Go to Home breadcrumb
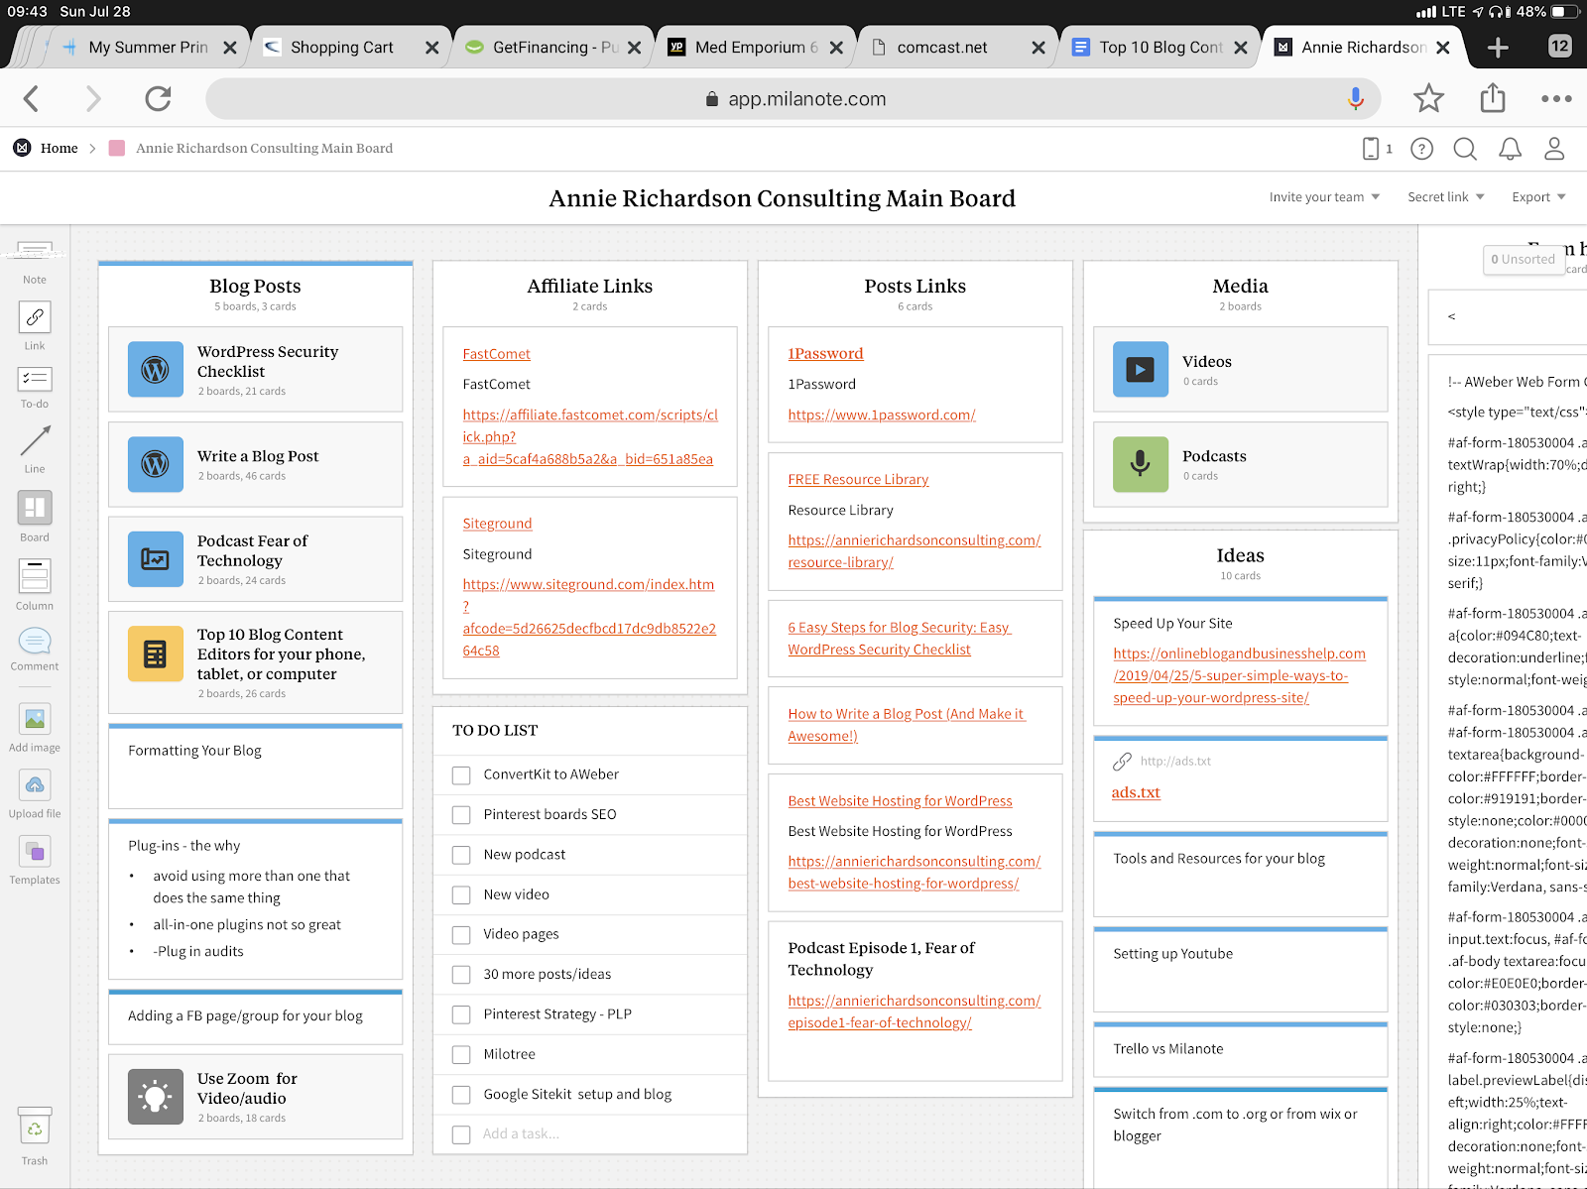This screenshot has width=1587, height=1189. 59,149
